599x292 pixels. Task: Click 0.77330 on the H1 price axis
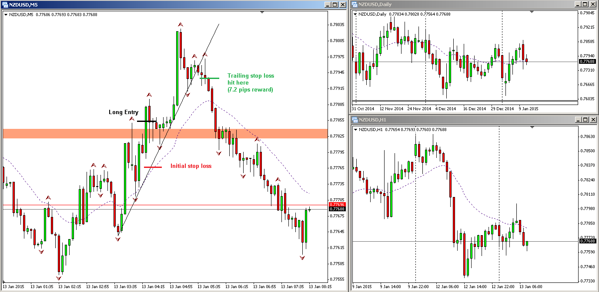(x=587, y=281)
